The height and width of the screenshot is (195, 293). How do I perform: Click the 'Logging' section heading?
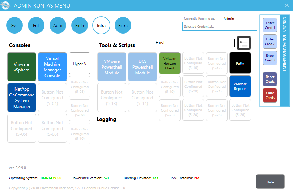pos(106,120)
